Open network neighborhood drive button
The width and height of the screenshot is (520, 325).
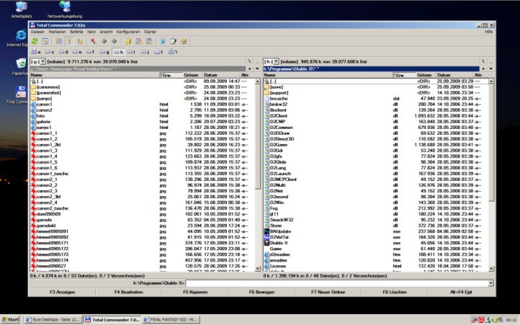pos(173,52)
